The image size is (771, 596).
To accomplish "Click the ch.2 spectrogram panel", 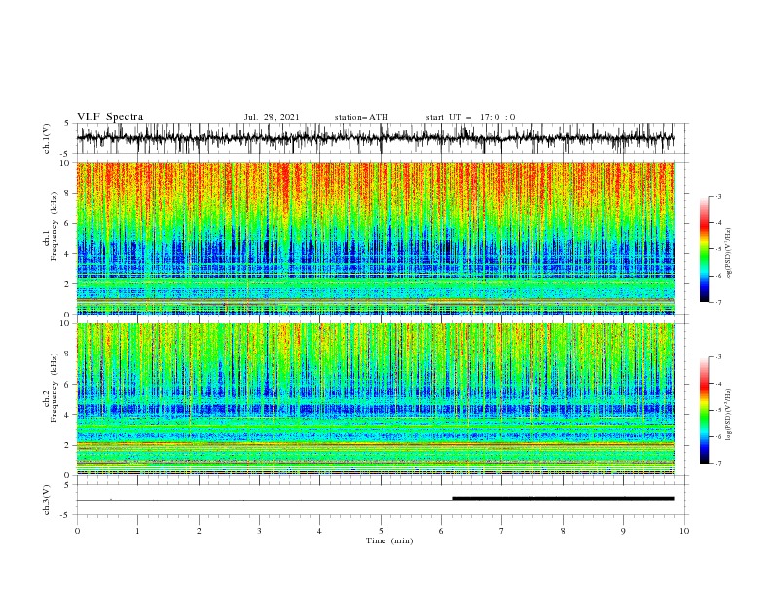I will [376, 399].
